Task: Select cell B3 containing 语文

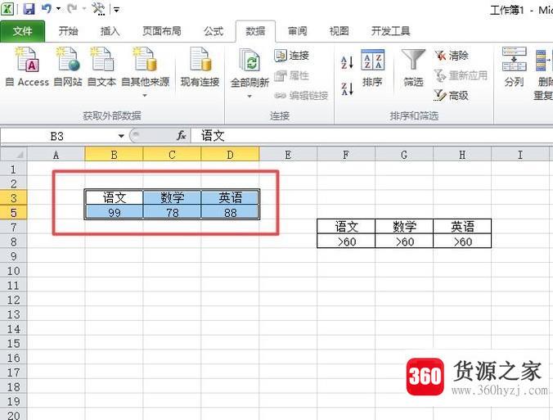Action: click(x=114, y=197)
